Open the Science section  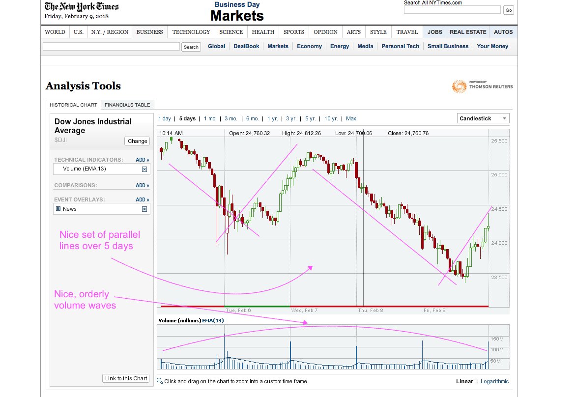point(231,32)
